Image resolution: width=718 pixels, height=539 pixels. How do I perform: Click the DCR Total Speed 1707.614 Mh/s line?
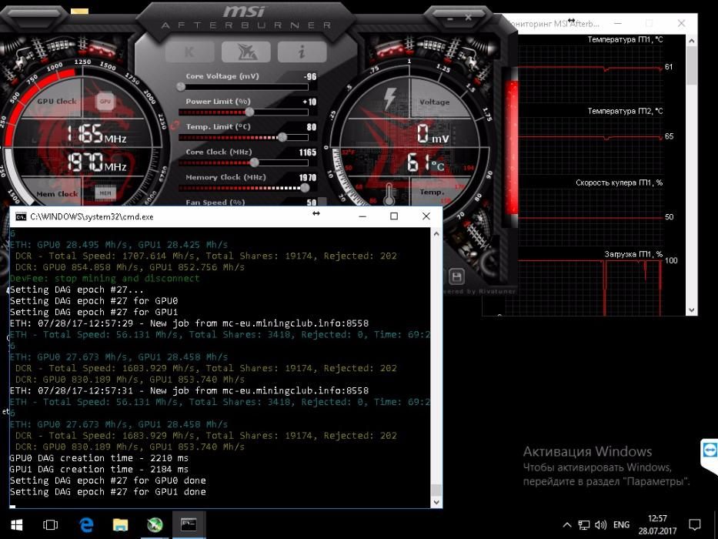[206, 256]
